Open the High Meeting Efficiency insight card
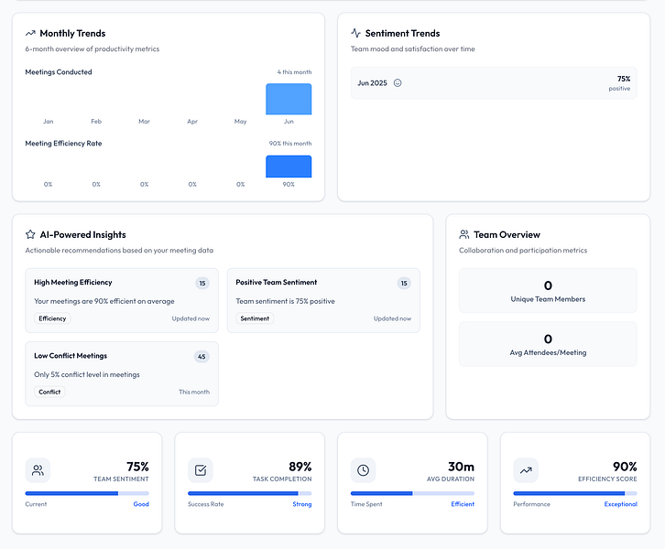 point(122,300)
